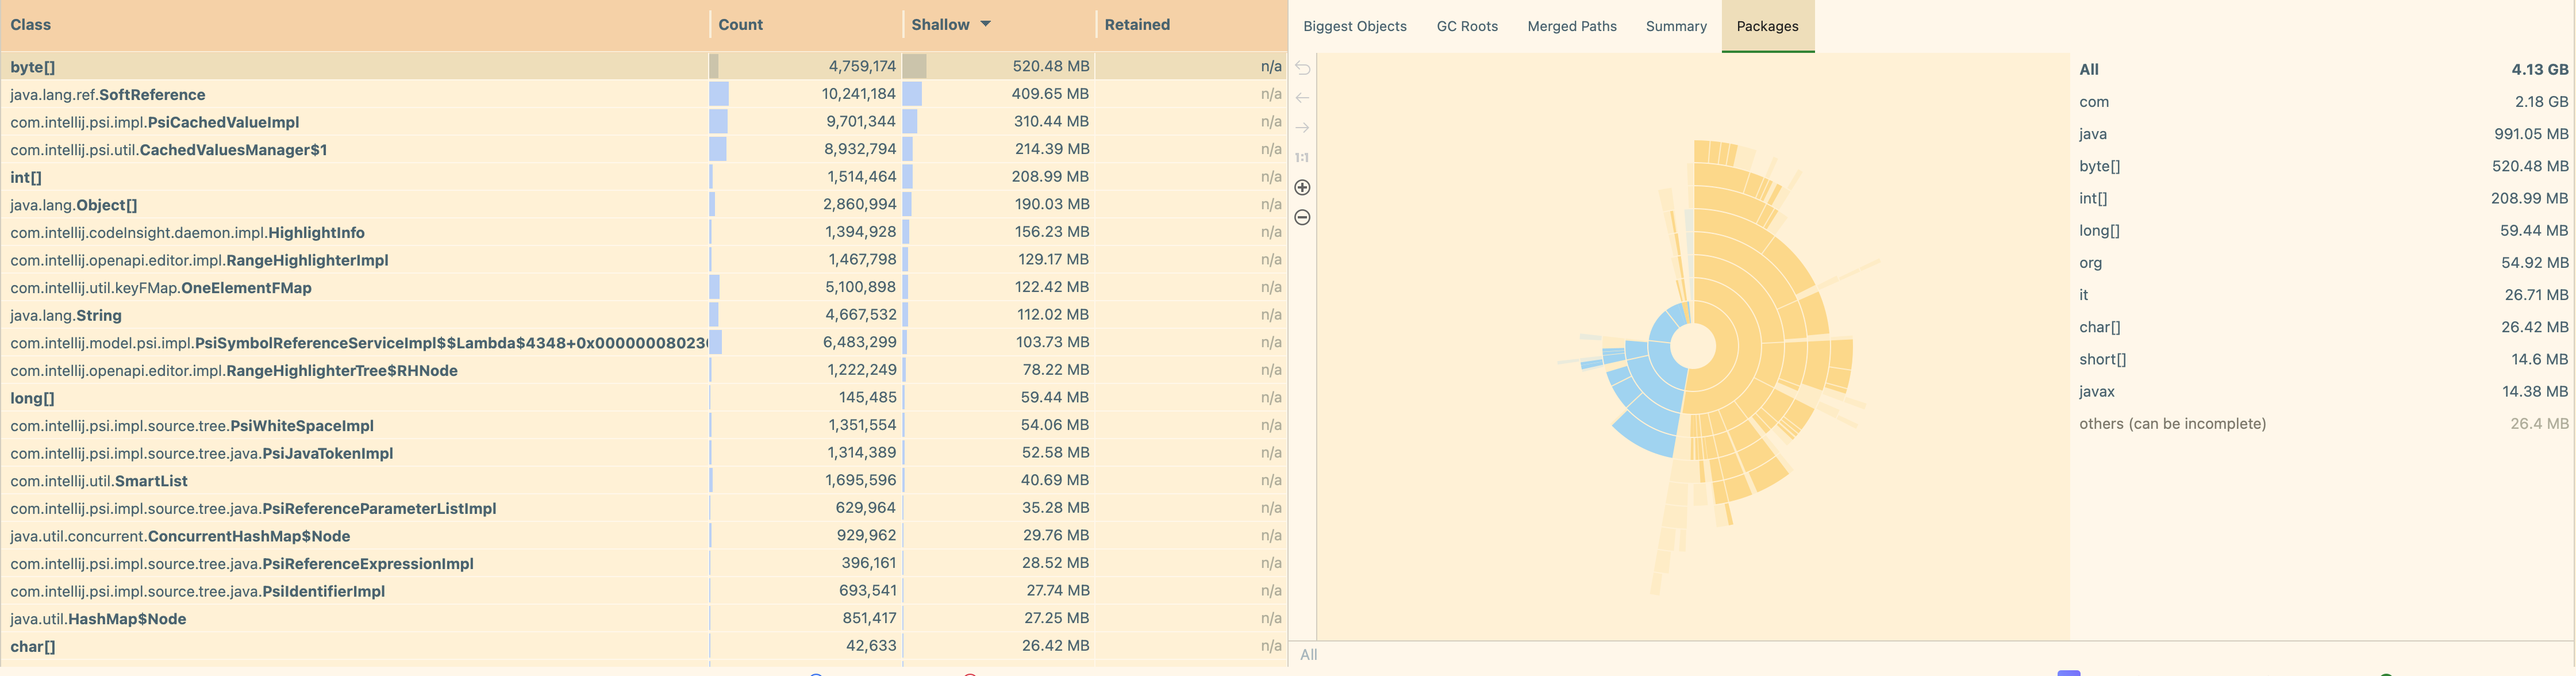Click long[] in the packages list
2576x676 pixels.
(2323, 230)
